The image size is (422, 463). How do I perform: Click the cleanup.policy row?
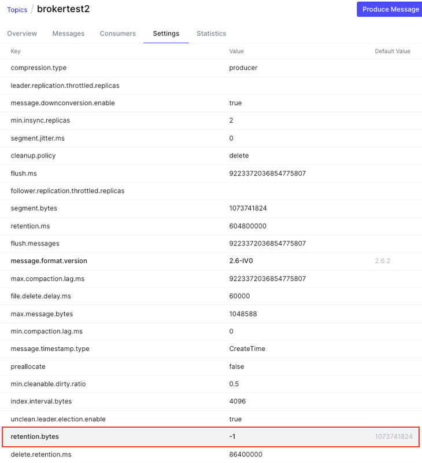click(211, 155)
